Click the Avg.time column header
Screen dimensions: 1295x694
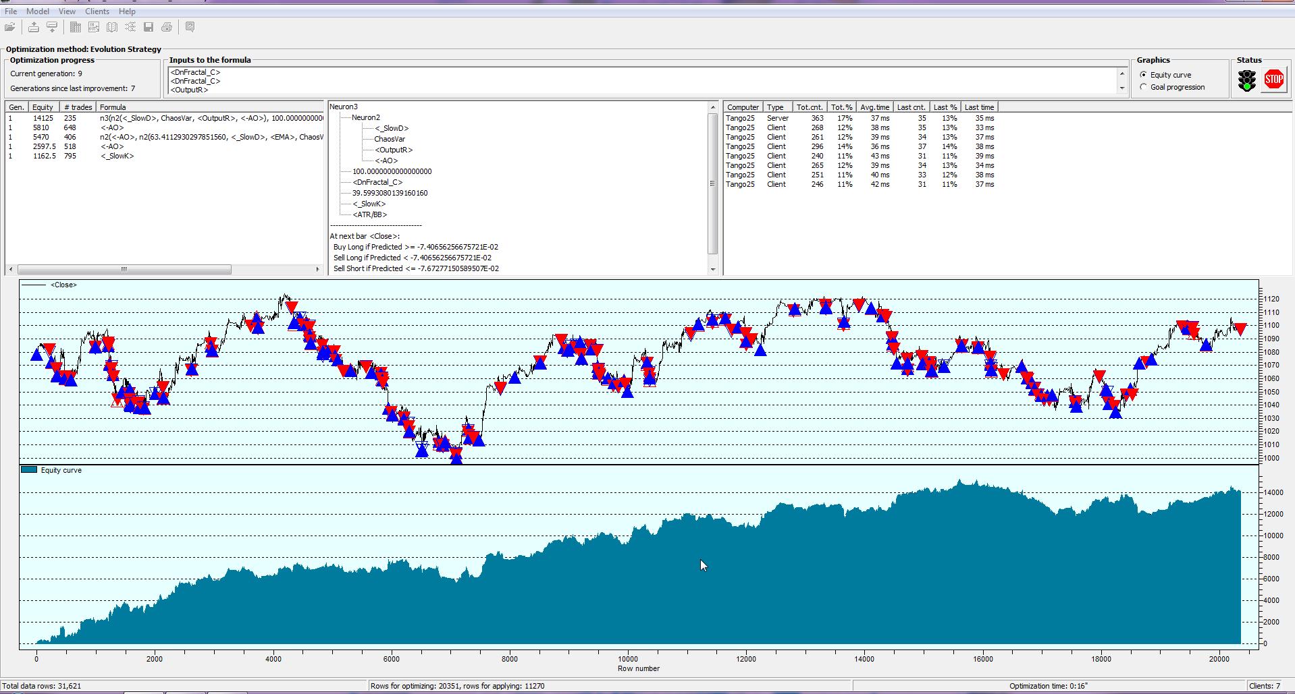[x=875, y=107]
